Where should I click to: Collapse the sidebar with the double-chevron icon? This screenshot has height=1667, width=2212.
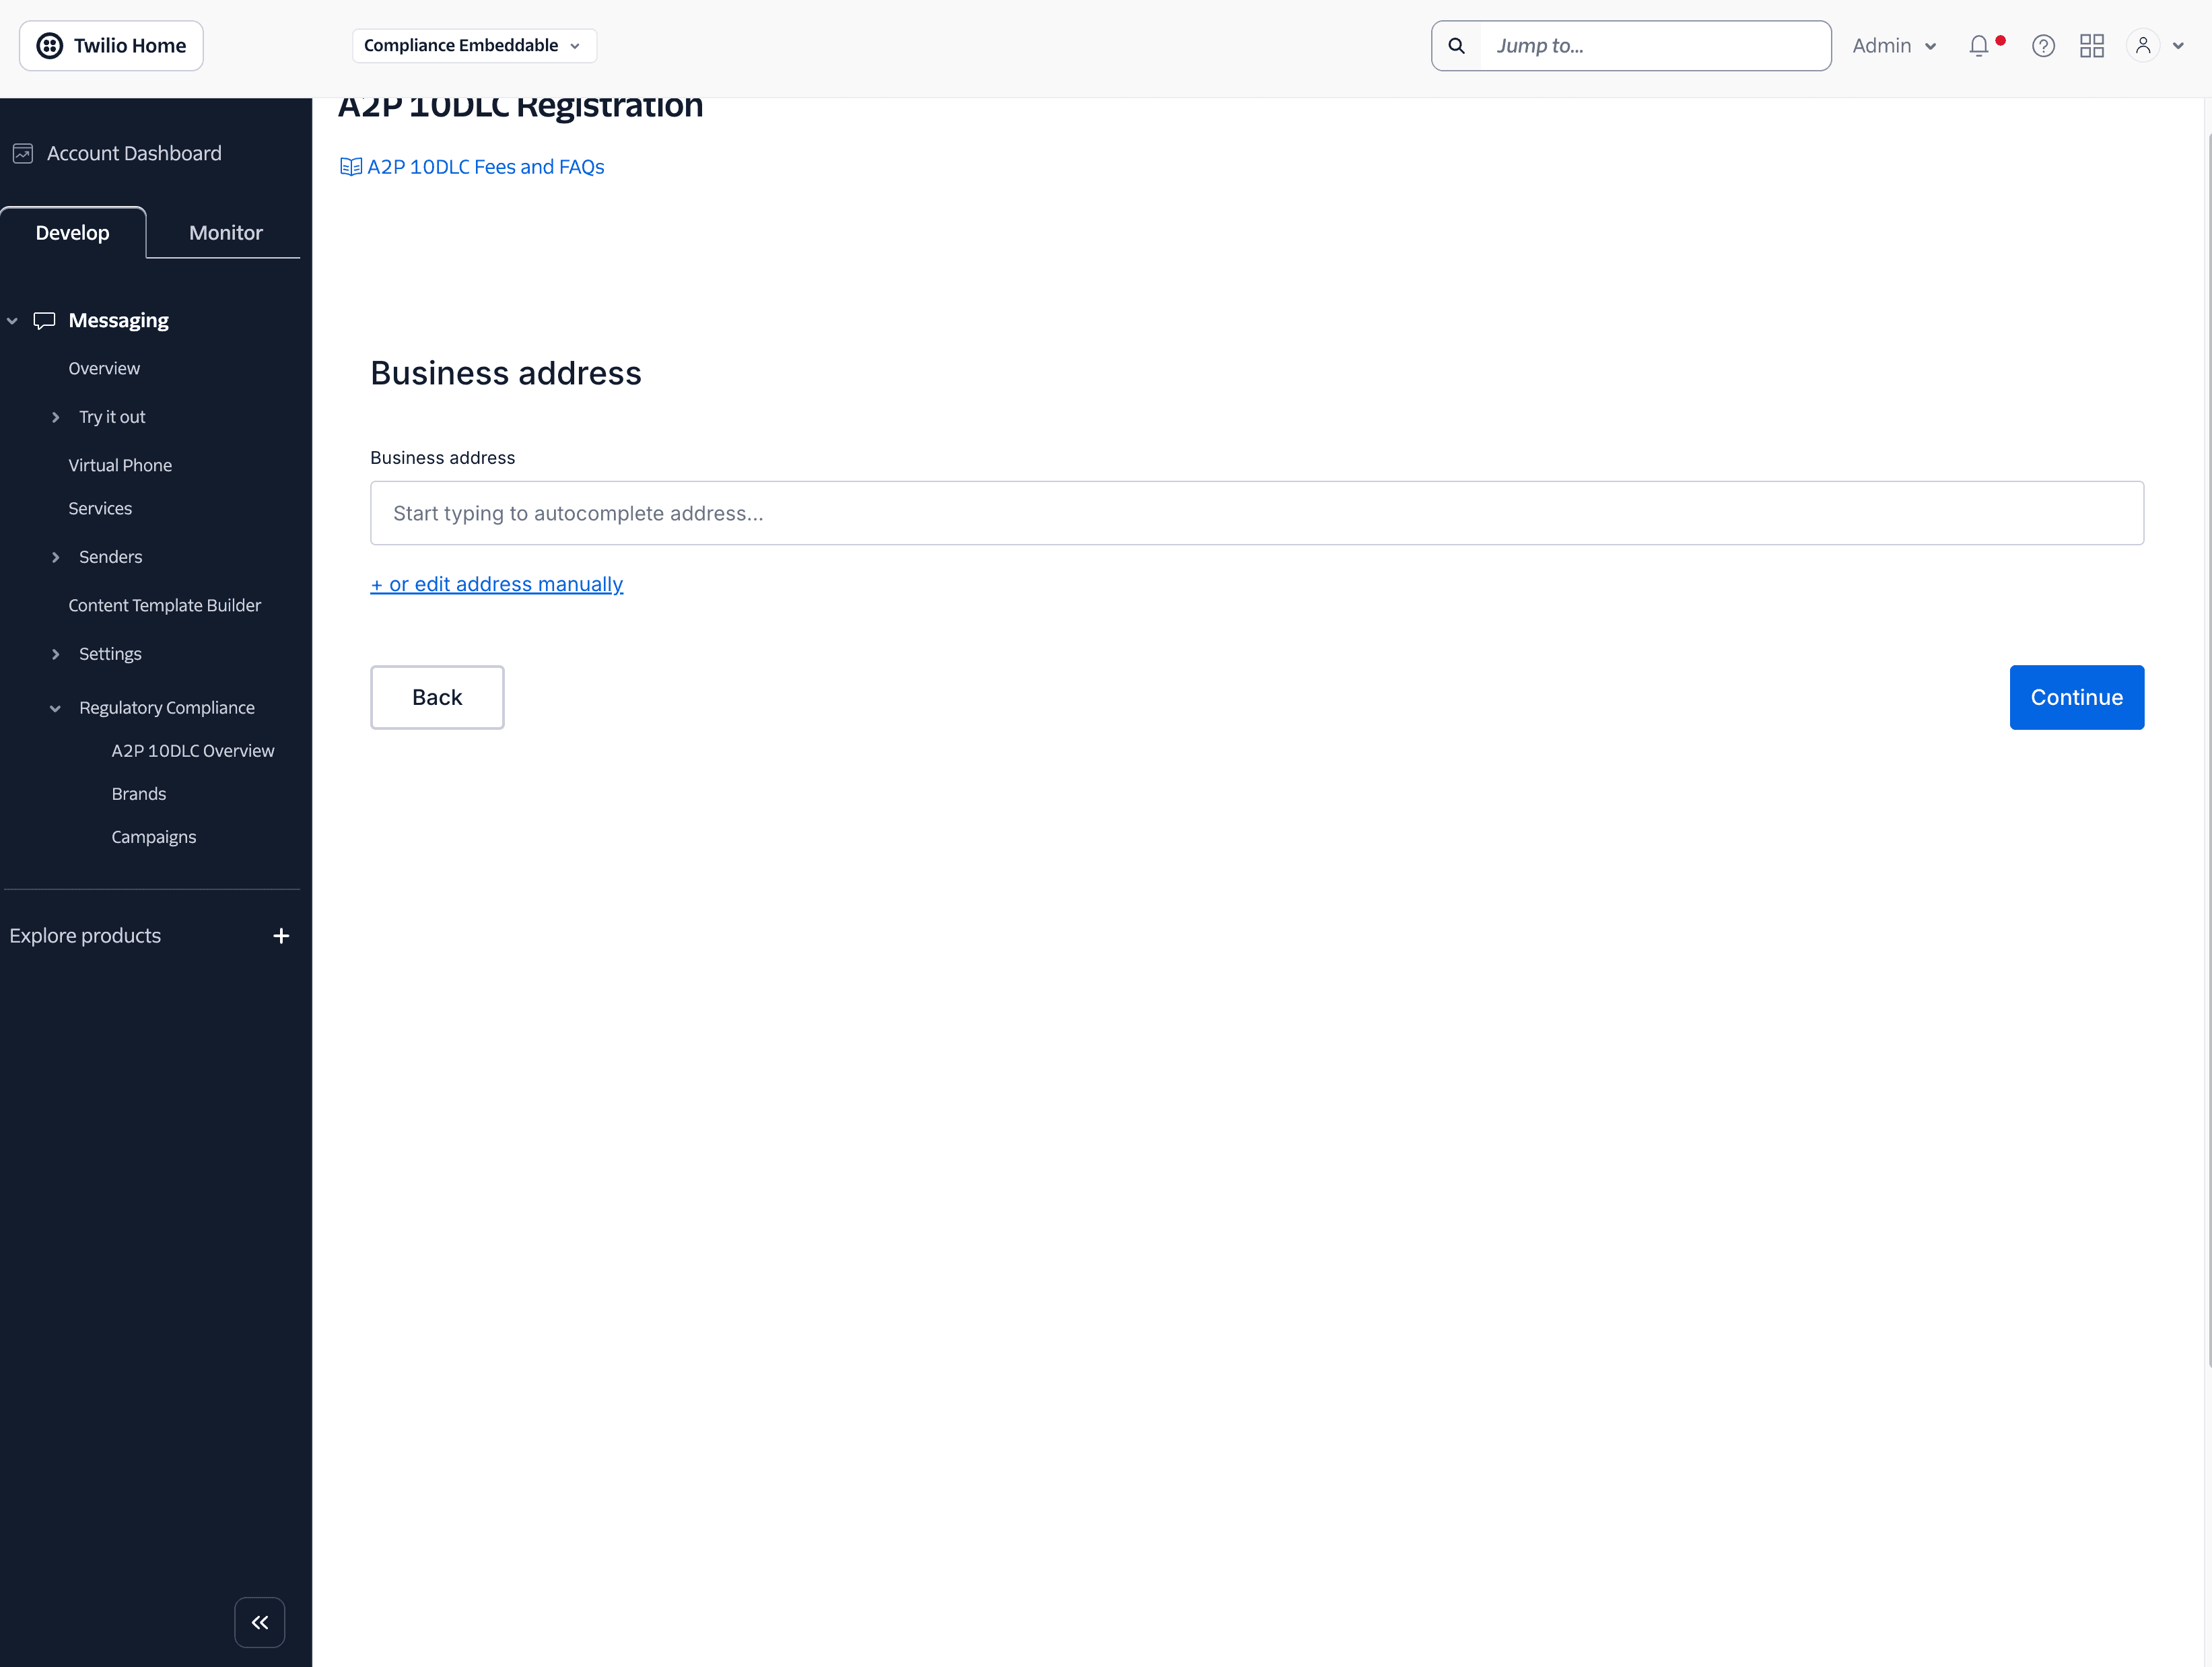coord(259,1622)
